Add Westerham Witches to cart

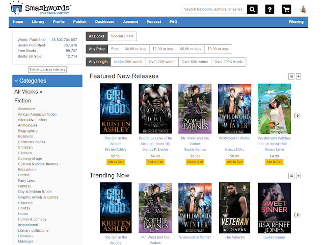(x=274, y=162)
